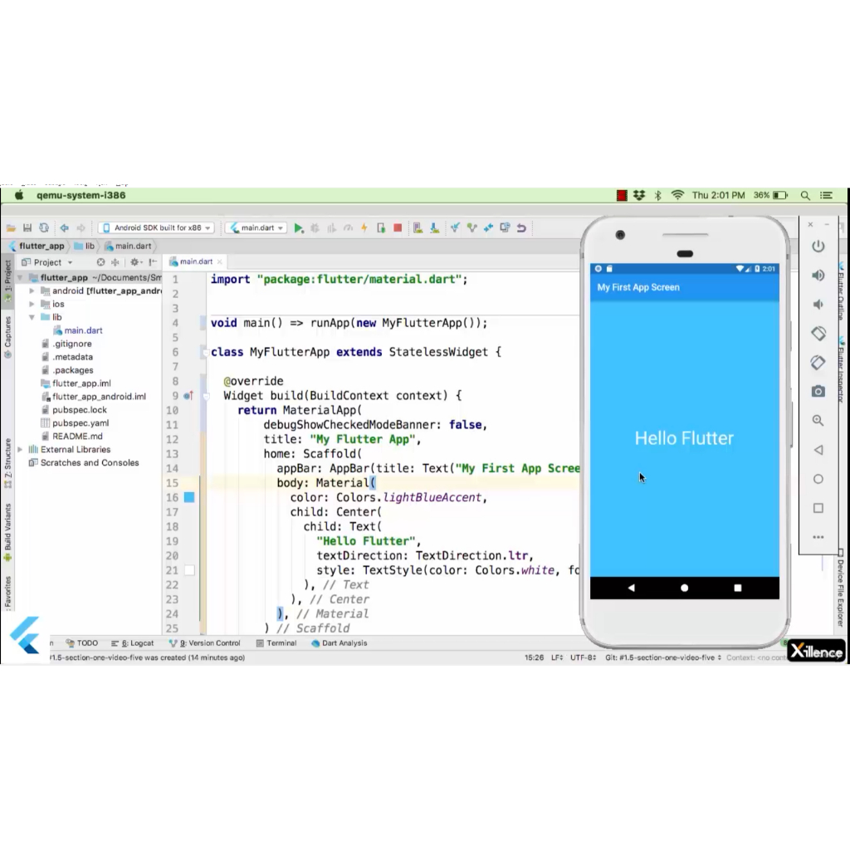Image resolution: width=850 pixels, height=850 pixels.
Task: Expand the android folder in the project tree
Action: [x=32, y=291]
